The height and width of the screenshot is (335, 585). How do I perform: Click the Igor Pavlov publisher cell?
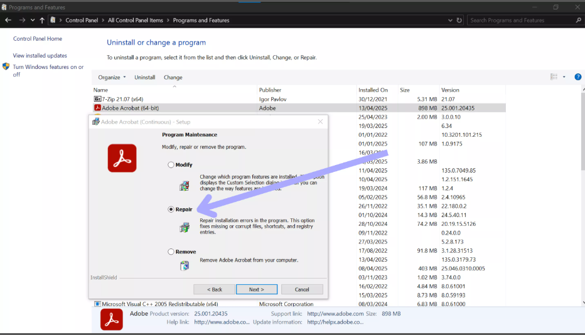(x=272, y=99)
